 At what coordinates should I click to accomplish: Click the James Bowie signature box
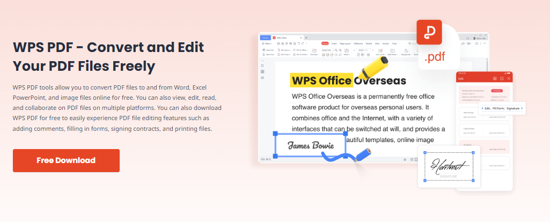pos(310,145)
